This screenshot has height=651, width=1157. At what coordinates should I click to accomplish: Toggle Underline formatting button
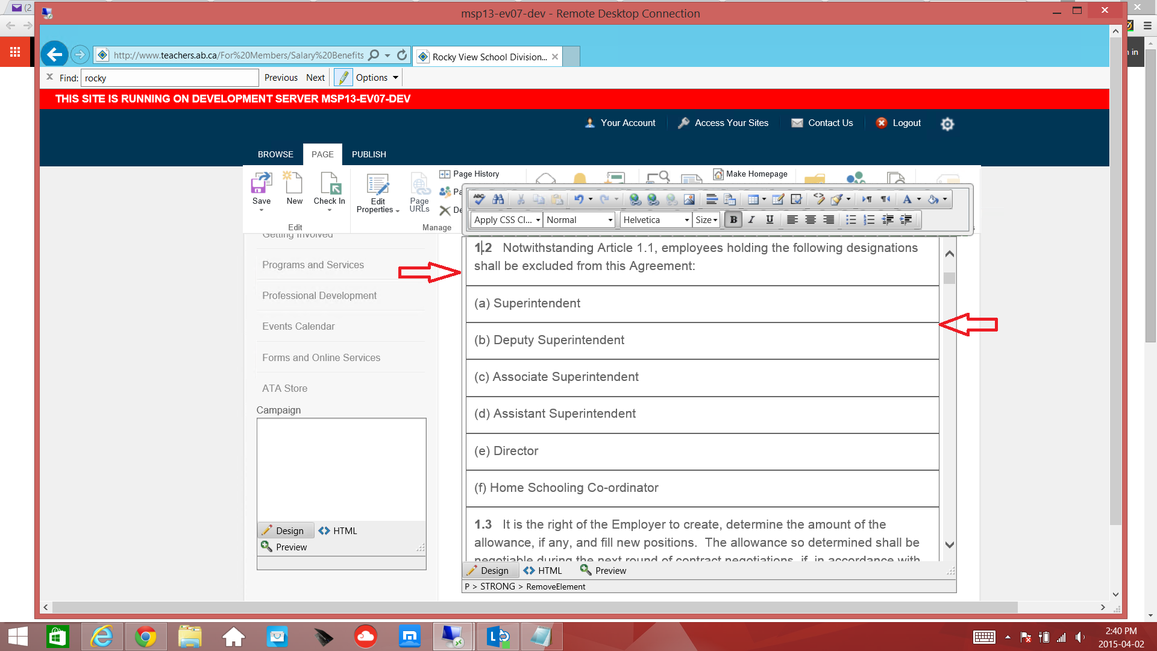pos(770,220)
